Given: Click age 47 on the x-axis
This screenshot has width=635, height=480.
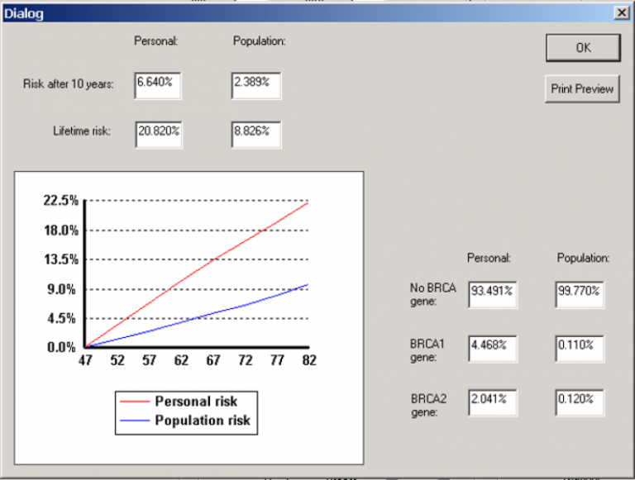Looking at the screenshot, I should [85, 360].
